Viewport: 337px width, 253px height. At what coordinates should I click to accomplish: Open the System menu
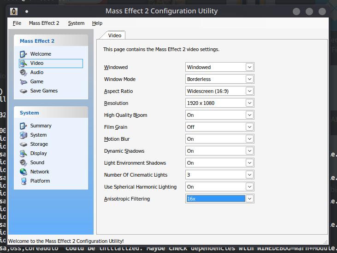pos(77,23)
